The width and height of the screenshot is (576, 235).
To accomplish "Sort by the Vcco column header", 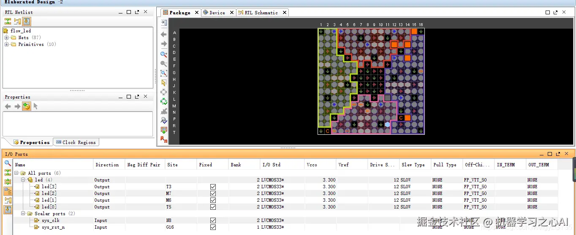I will [x=321, y=165].
